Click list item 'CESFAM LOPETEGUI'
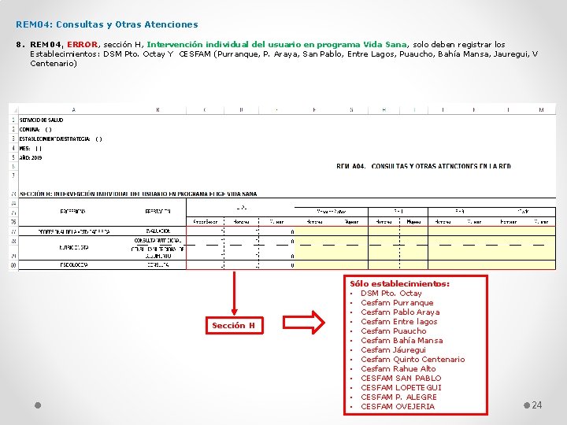567x425 pixels. tap(401, 387)
